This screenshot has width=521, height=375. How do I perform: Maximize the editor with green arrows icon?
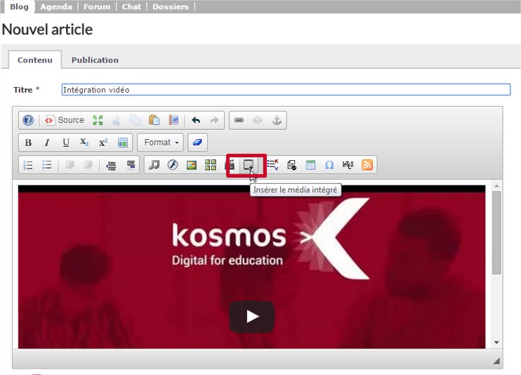[x=98, y=120]
